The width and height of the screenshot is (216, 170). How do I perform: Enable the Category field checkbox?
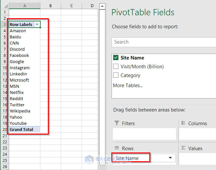[x=116, y=75]
